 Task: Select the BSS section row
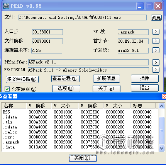80,112
